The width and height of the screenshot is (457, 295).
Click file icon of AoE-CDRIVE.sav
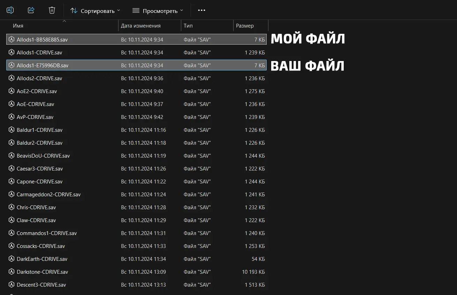click(11, 104)
